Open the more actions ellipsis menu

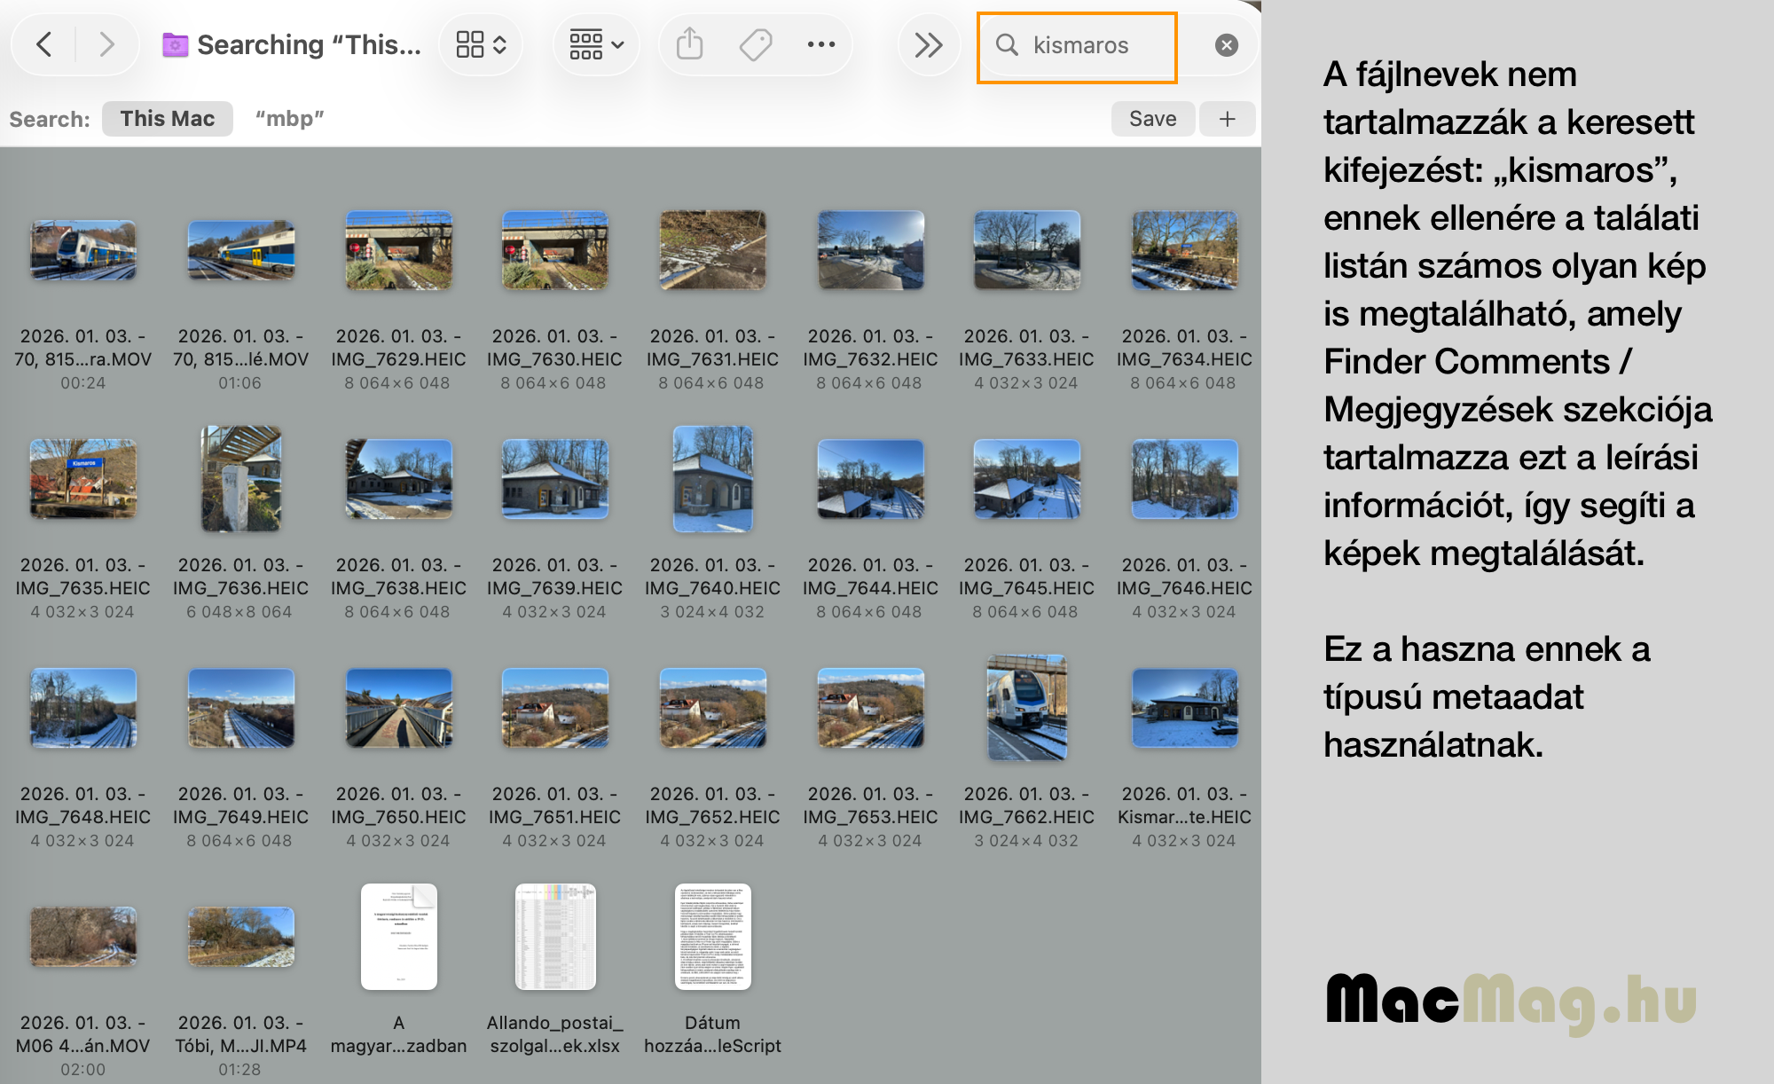[x=820, y=44]
